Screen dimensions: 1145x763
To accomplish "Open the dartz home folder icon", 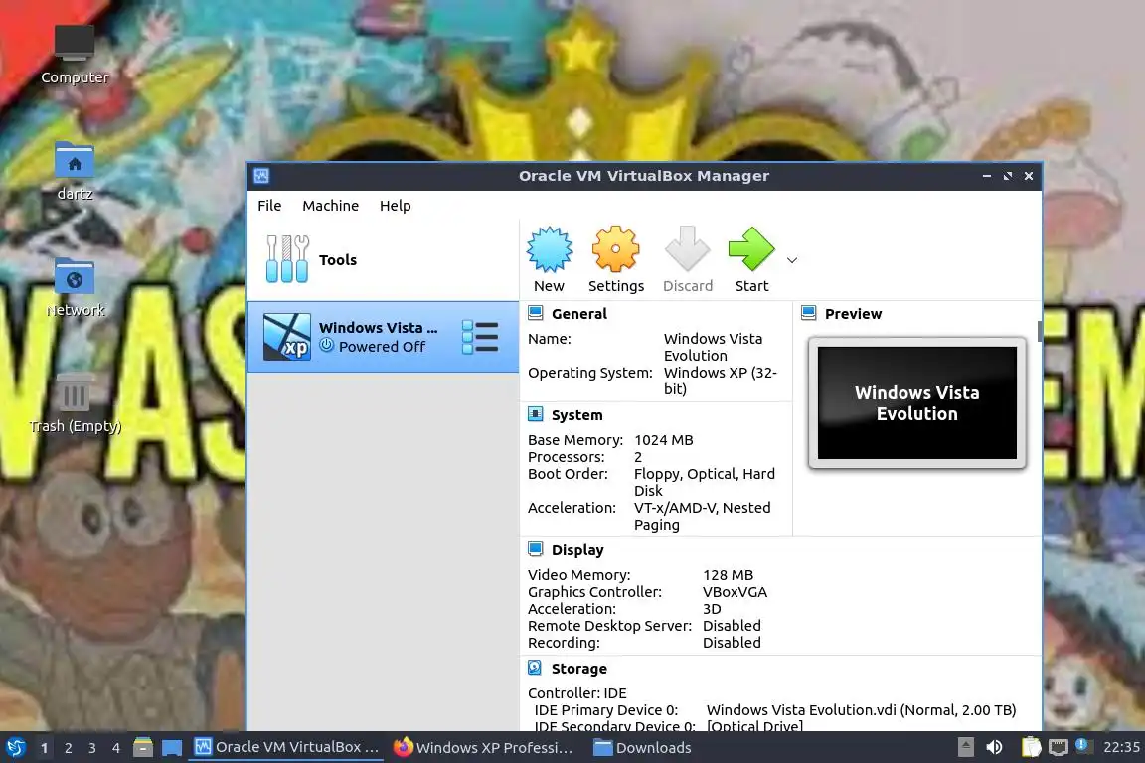I will (75, 171).
